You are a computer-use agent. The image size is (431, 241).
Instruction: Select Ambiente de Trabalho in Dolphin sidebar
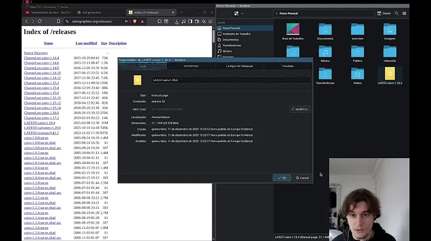pos(245,33)
